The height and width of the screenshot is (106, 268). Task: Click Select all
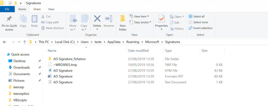coord(197,16)
